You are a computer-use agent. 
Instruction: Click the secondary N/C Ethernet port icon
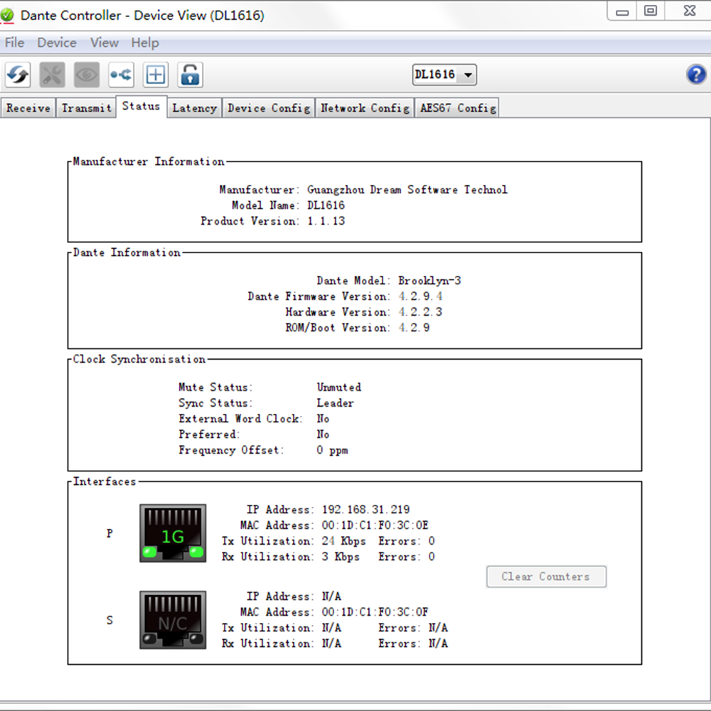point(173,620)
